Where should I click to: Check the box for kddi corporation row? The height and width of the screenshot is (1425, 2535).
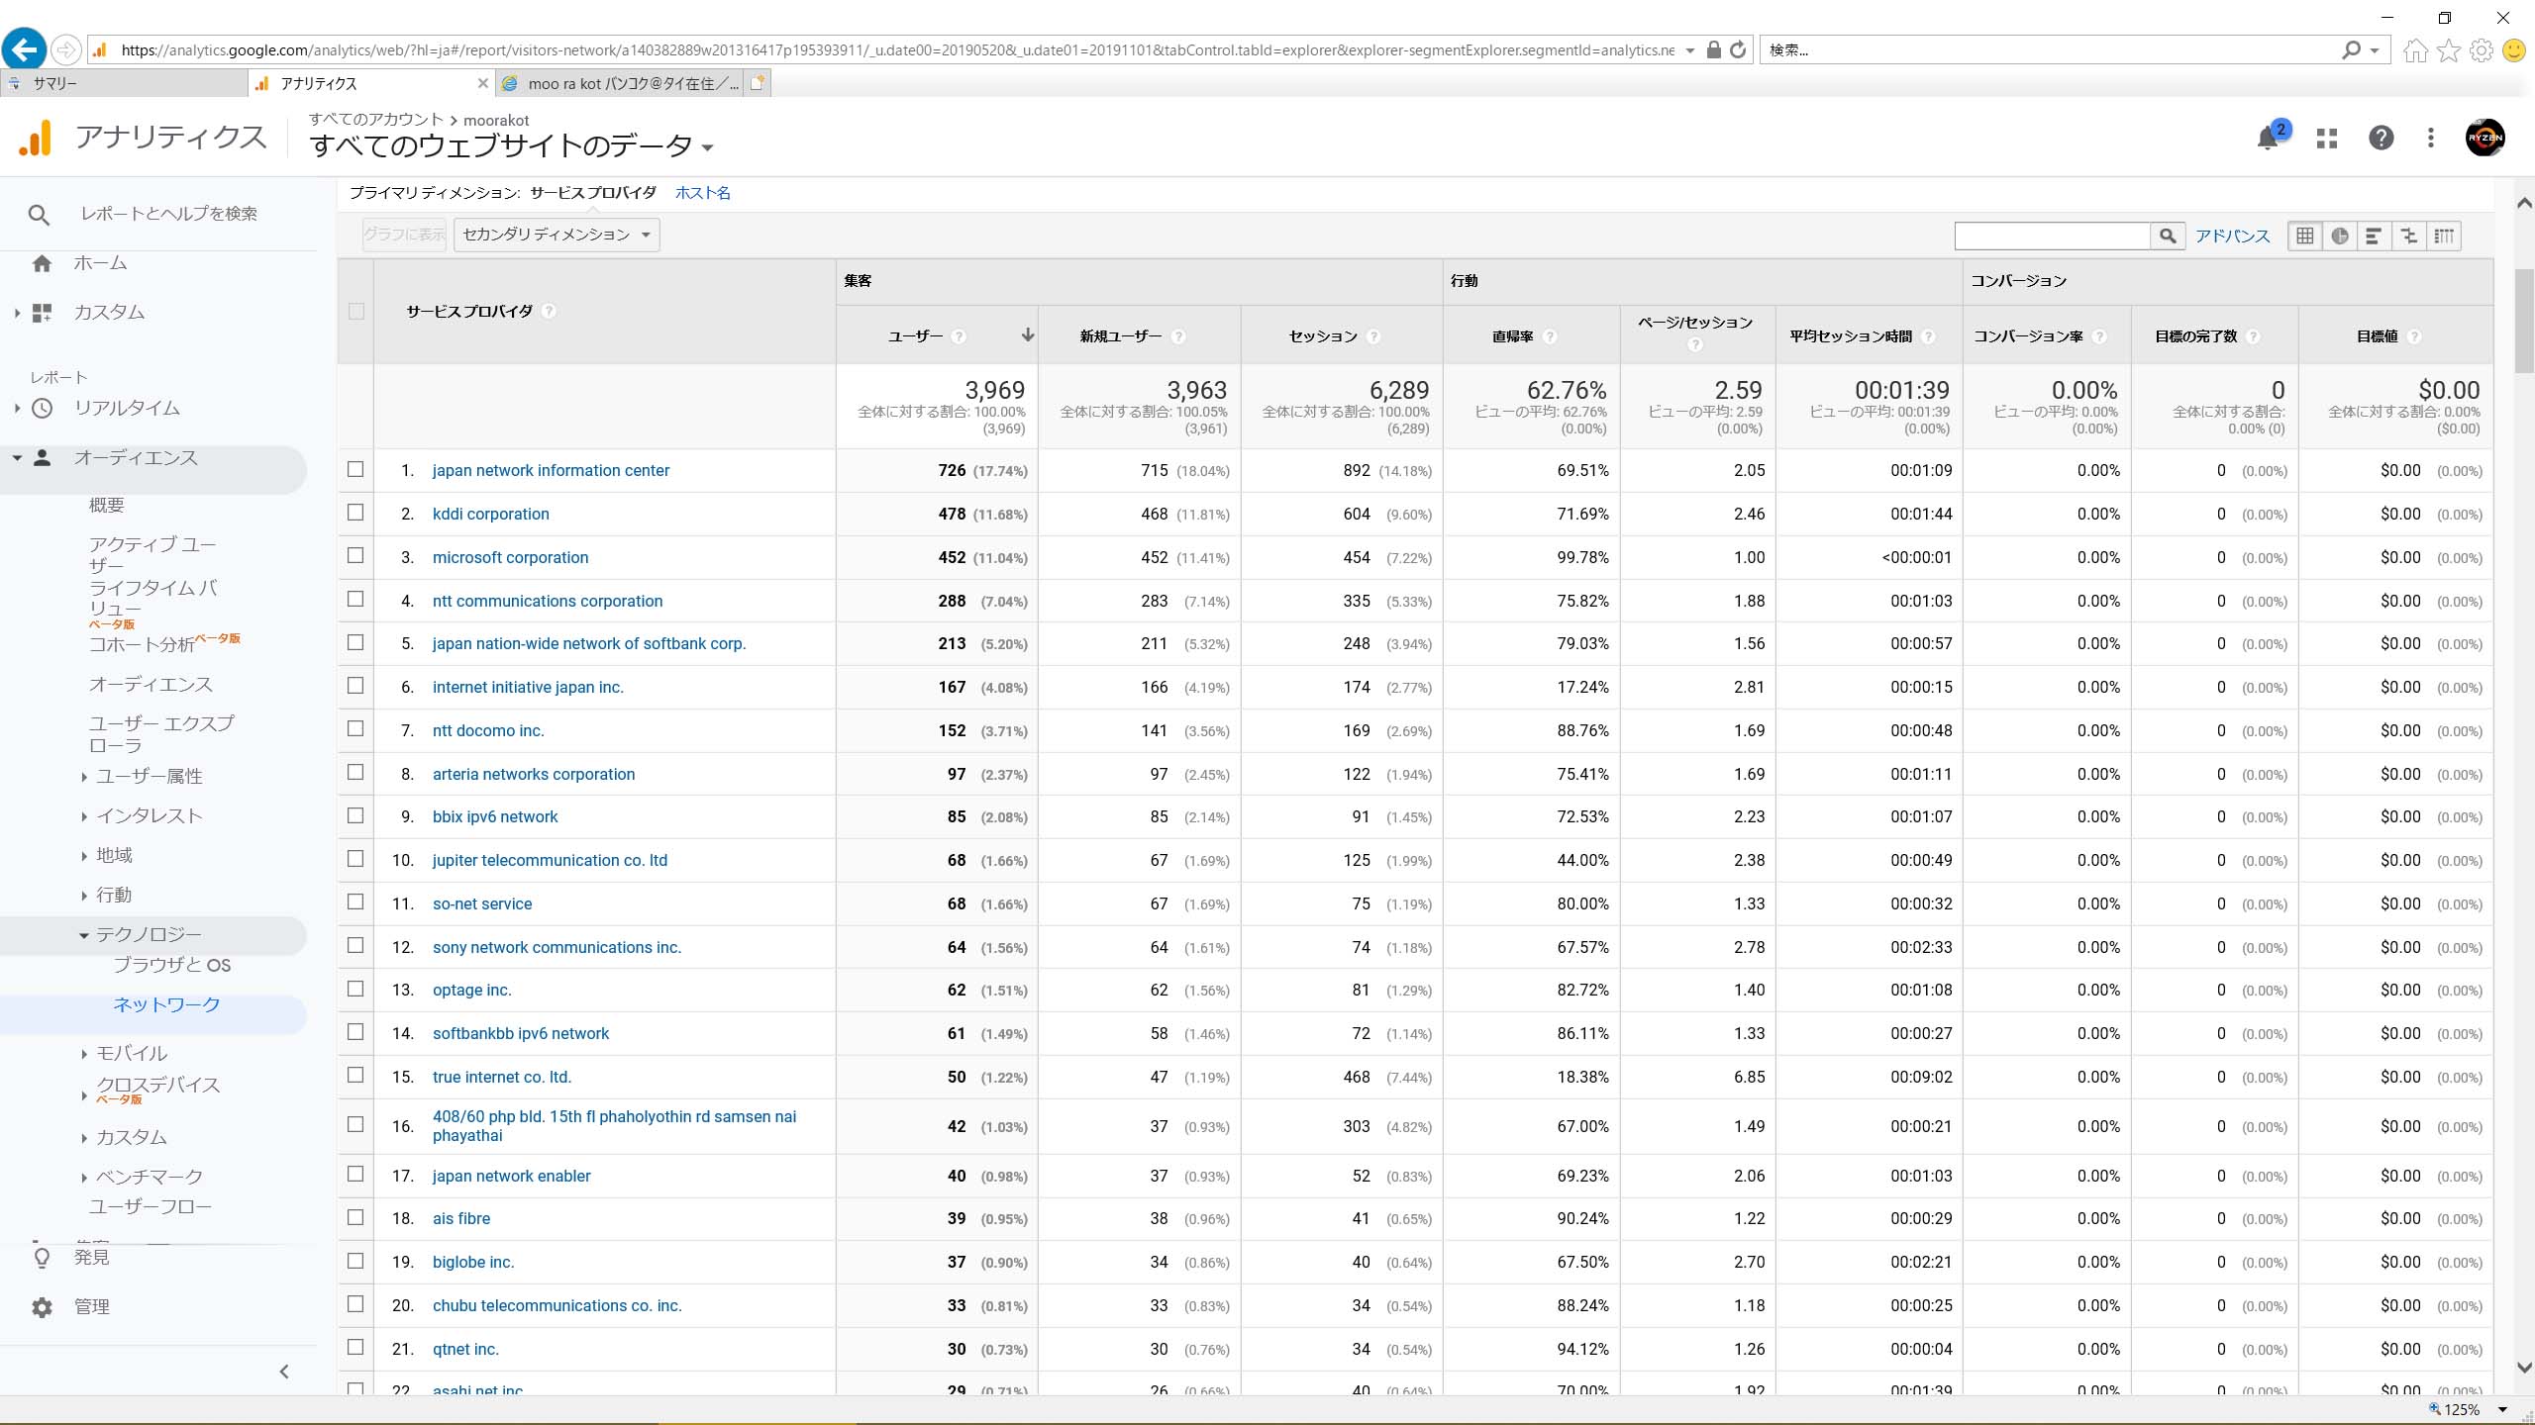point(355,513)
